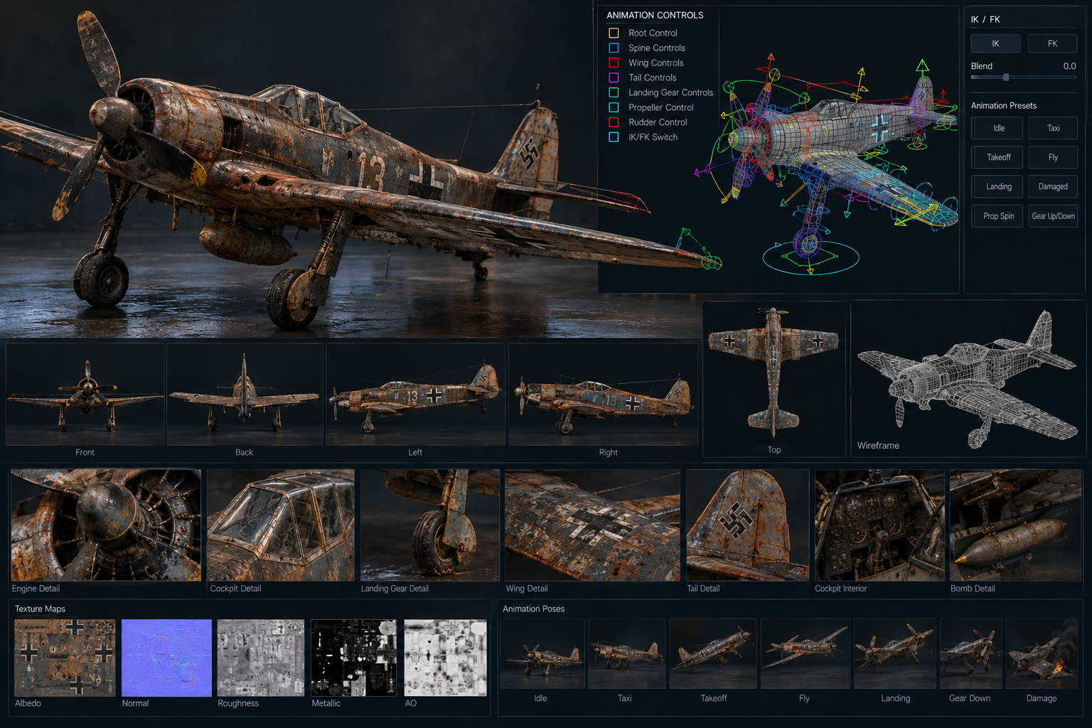Toggle the Tail Controls checkbox

614,77
